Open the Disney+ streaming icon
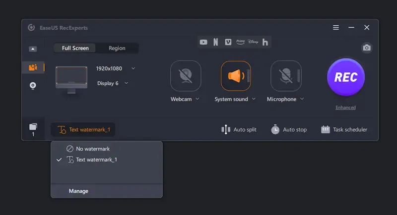The height and width of the screenshot is (215, 397). click(x=253, y=42)
